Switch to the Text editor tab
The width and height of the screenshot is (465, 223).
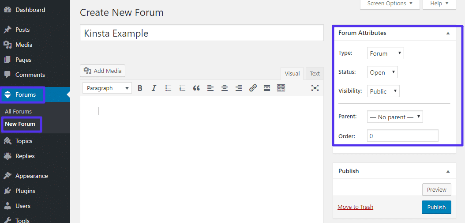(x=315, y=74)
